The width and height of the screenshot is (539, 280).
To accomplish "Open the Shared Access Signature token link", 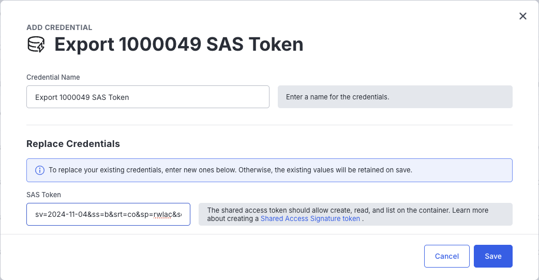I will coord(310,218).
